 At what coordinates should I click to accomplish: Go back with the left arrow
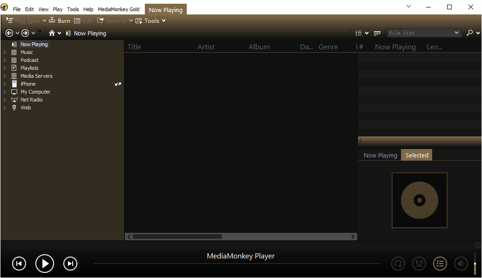pyautogui.click(x=9, y=33)
